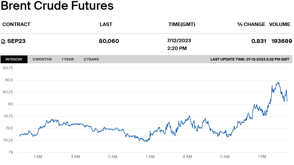
Task: Select the last price value 80.060
Action: [109, 41]
